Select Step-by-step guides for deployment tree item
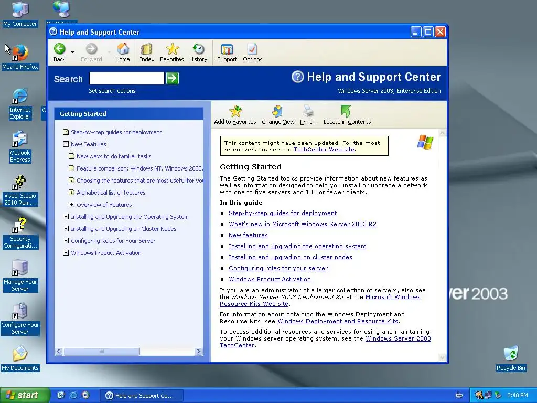The width and height of the screenshot is (537, 403). [116, 132]
